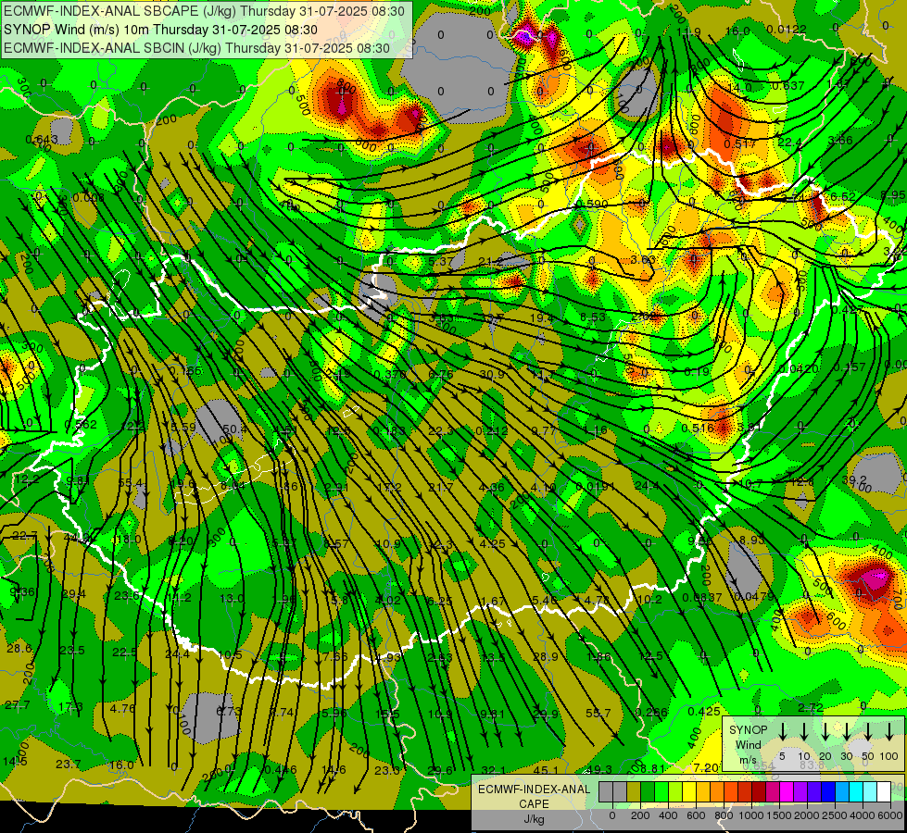The image size is (907, 833).
Task: Click the 50 m/s wind arrow in legend
Action: (868, 731)
